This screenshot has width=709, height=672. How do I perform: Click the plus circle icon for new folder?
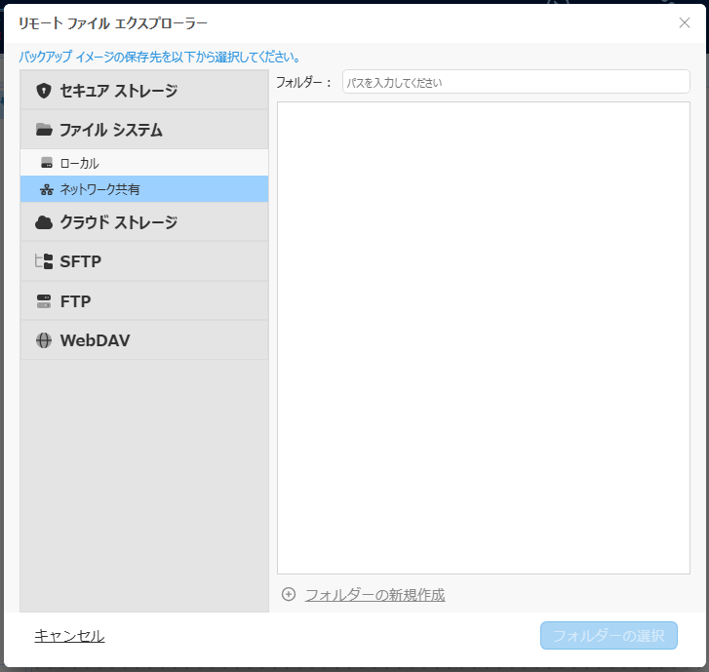point(289,594)
